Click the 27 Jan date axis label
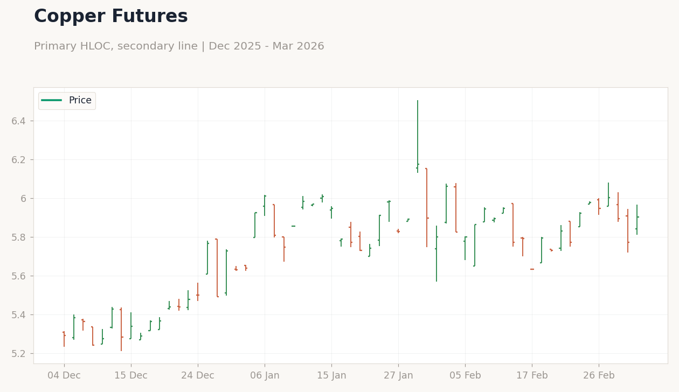 coord(398,376)
